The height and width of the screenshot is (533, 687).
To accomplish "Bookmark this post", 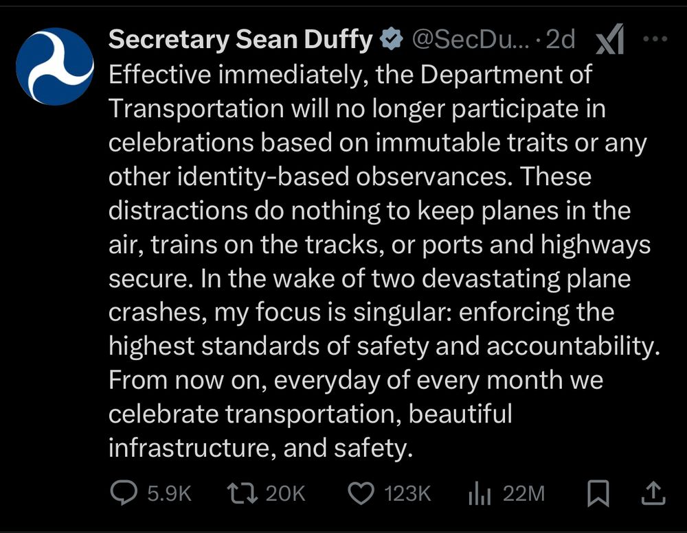I will [598, 493].
